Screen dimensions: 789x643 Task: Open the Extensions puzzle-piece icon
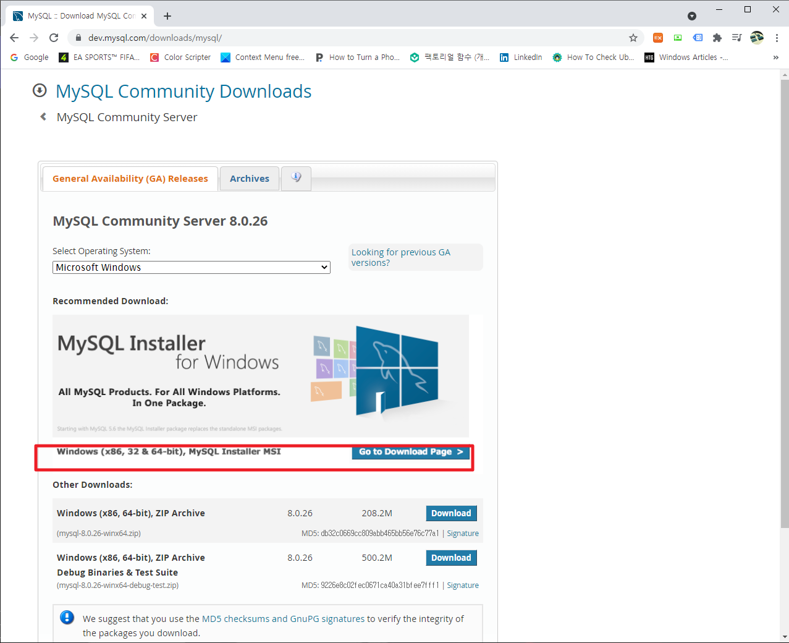(717, 38)
